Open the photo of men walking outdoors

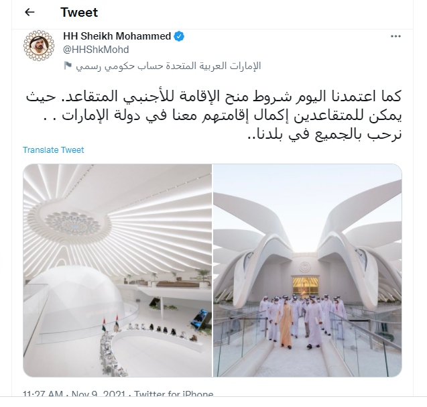click(x=307, y=270)
